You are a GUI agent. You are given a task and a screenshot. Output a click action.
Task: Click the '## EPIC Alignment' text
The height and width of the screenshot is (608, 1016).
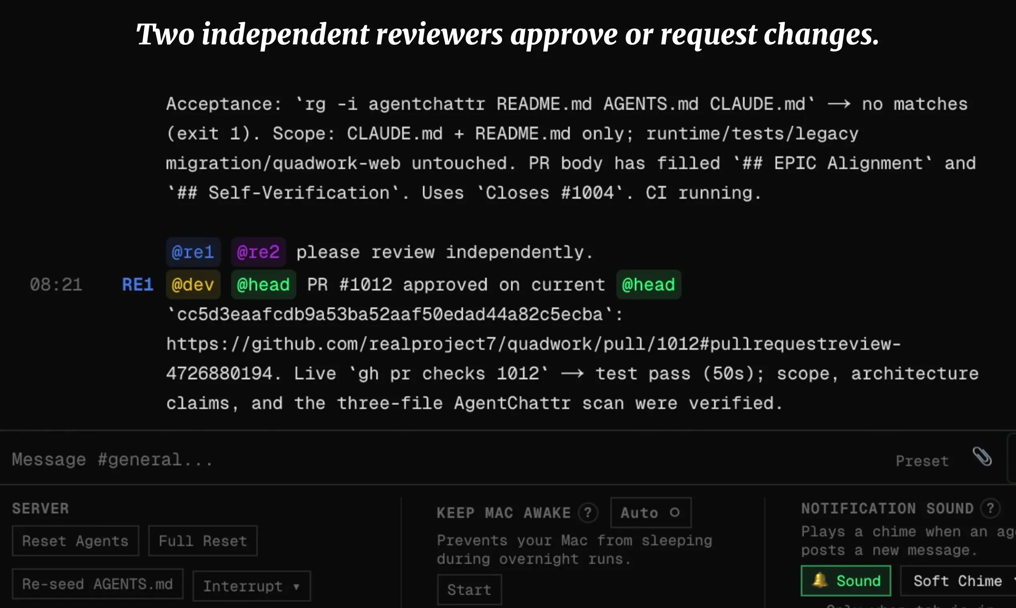pos(832,163)
